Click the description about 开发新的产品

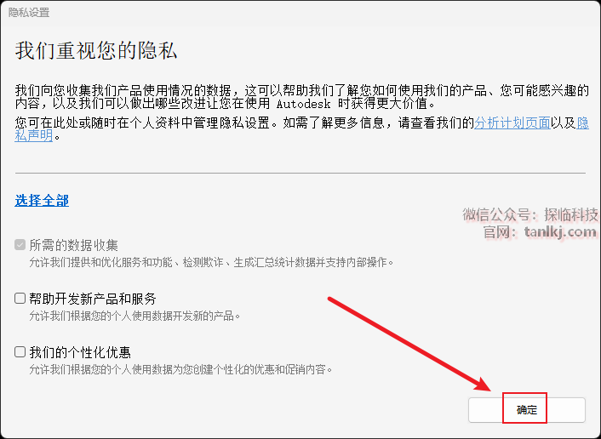(135, 316)
